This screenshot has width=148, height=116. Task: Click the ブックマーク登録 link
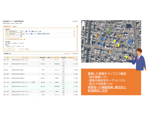pos(24,49)
